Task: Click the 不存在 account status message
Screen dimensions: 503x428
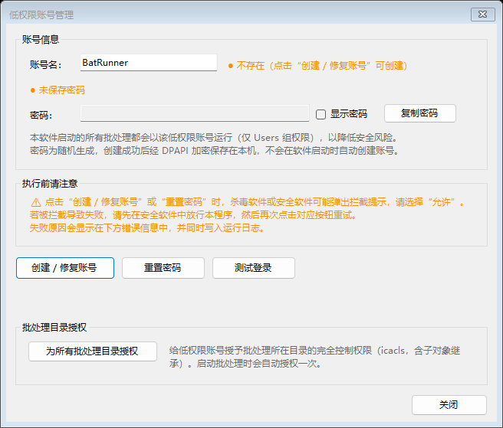Action: [322, 66]
